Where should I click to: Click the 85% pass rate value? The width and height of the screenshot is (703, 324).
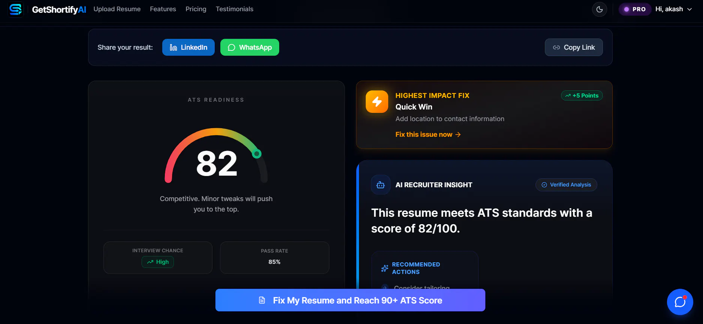pos(274,262)
